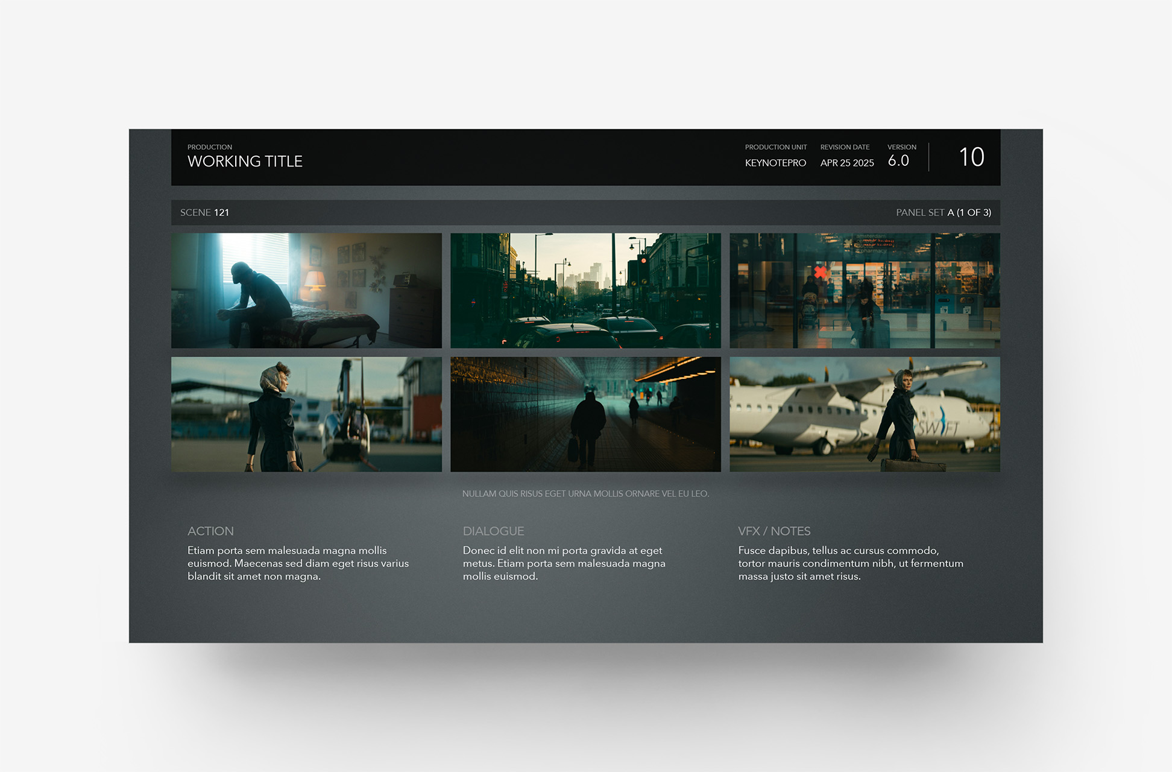Viewport: 1172px width, 772px height.
Task: Select the SCENE 121 label
Action: click(205, 212)
